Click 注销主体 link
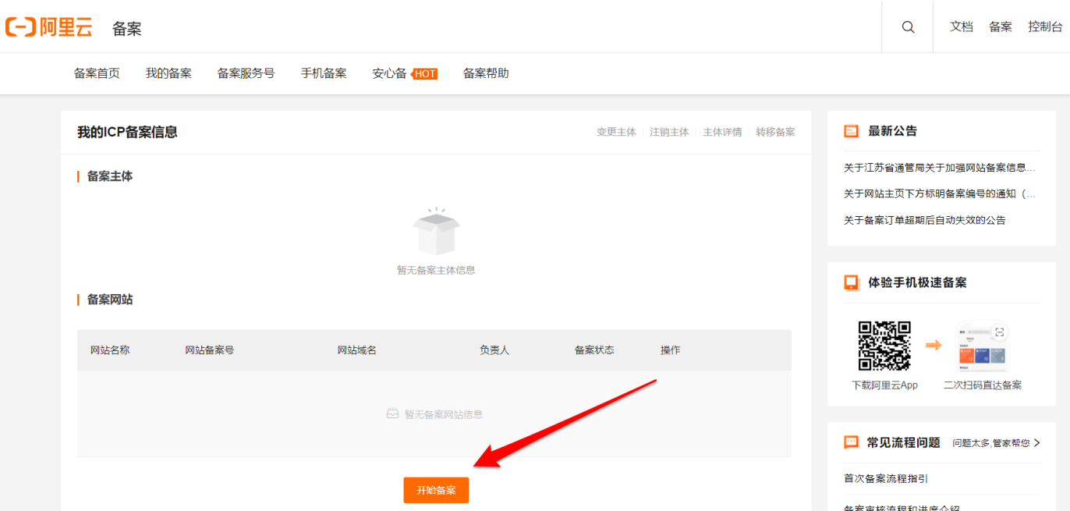The image size is (1070, 511). (670, 133)
